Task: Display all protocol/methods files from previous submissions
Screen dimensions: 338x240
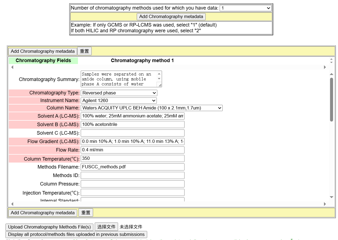Action: click(76, 234)
